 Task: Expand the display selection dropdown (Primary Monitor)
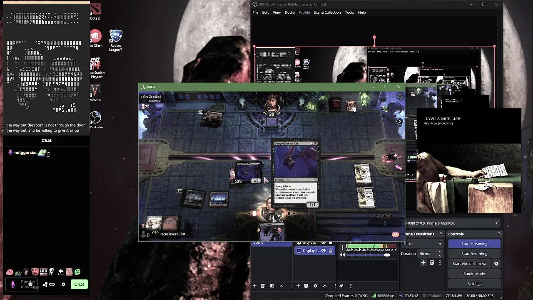click(x=452, y=223)
